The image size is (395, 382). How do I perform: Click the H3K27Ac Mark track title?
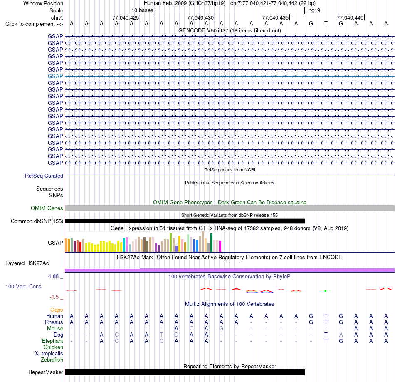click(x=230, y=258)
